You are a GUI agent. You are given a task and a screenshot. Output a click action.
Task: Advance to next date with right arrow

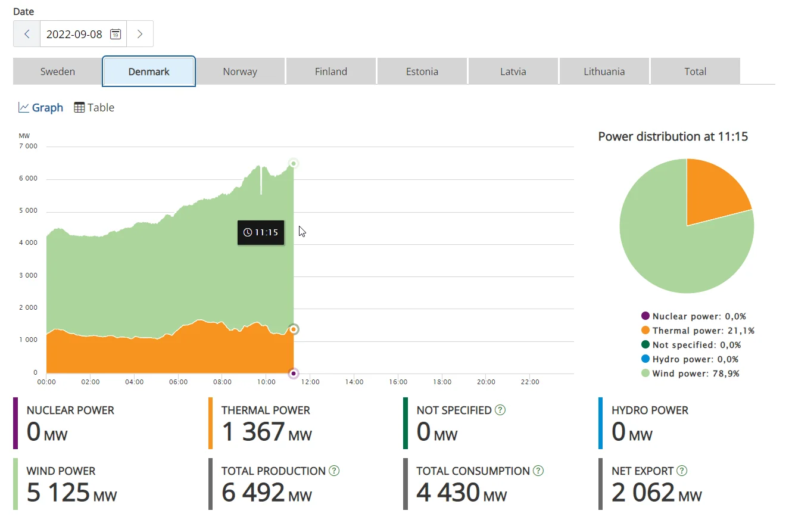(x=140, y=34)
